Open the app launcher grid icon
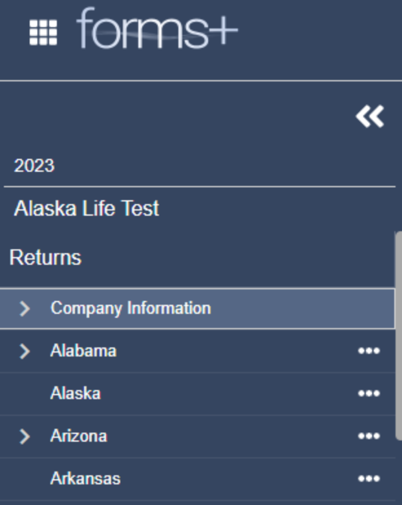This screenshot has height=505, width=402. pos(43,32)
